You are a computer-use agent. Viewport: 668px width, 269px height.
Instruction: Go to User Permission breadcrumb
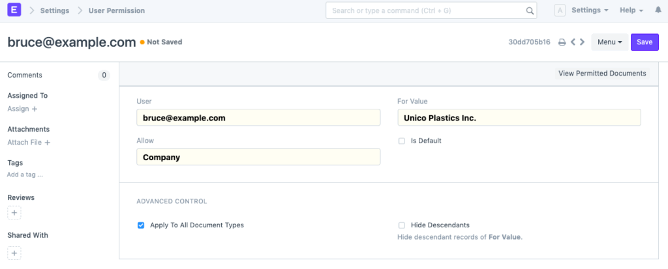(117, 10)
